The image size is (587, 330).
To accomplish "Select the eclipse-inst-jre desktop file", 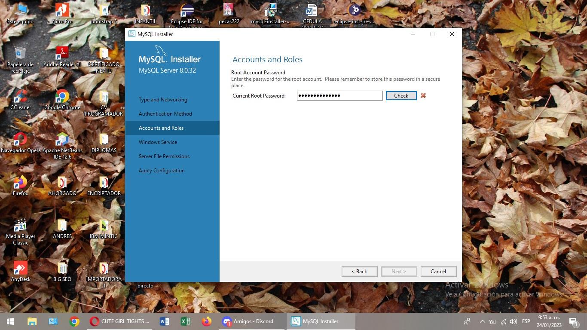I will click(354, 14).
